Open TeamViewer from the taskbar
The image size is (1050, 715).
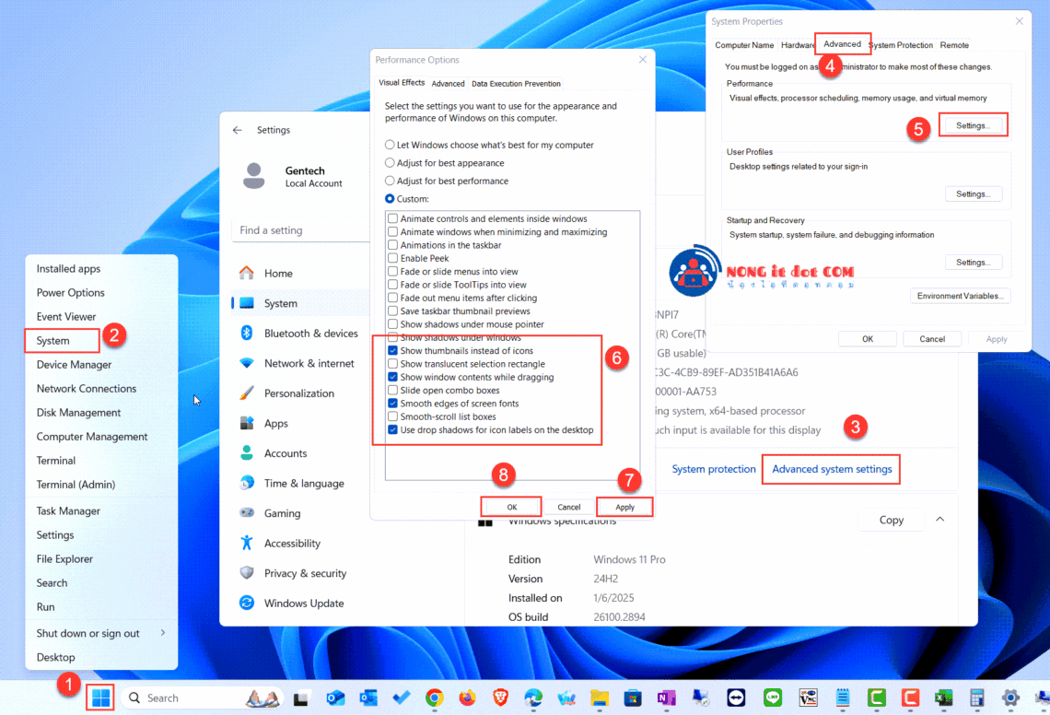click(x=736, y=697)
